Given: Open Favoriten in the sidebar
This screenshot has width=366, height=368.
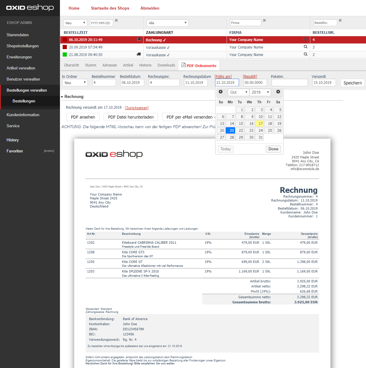Looking at the screenshot, I should point(15,151).
